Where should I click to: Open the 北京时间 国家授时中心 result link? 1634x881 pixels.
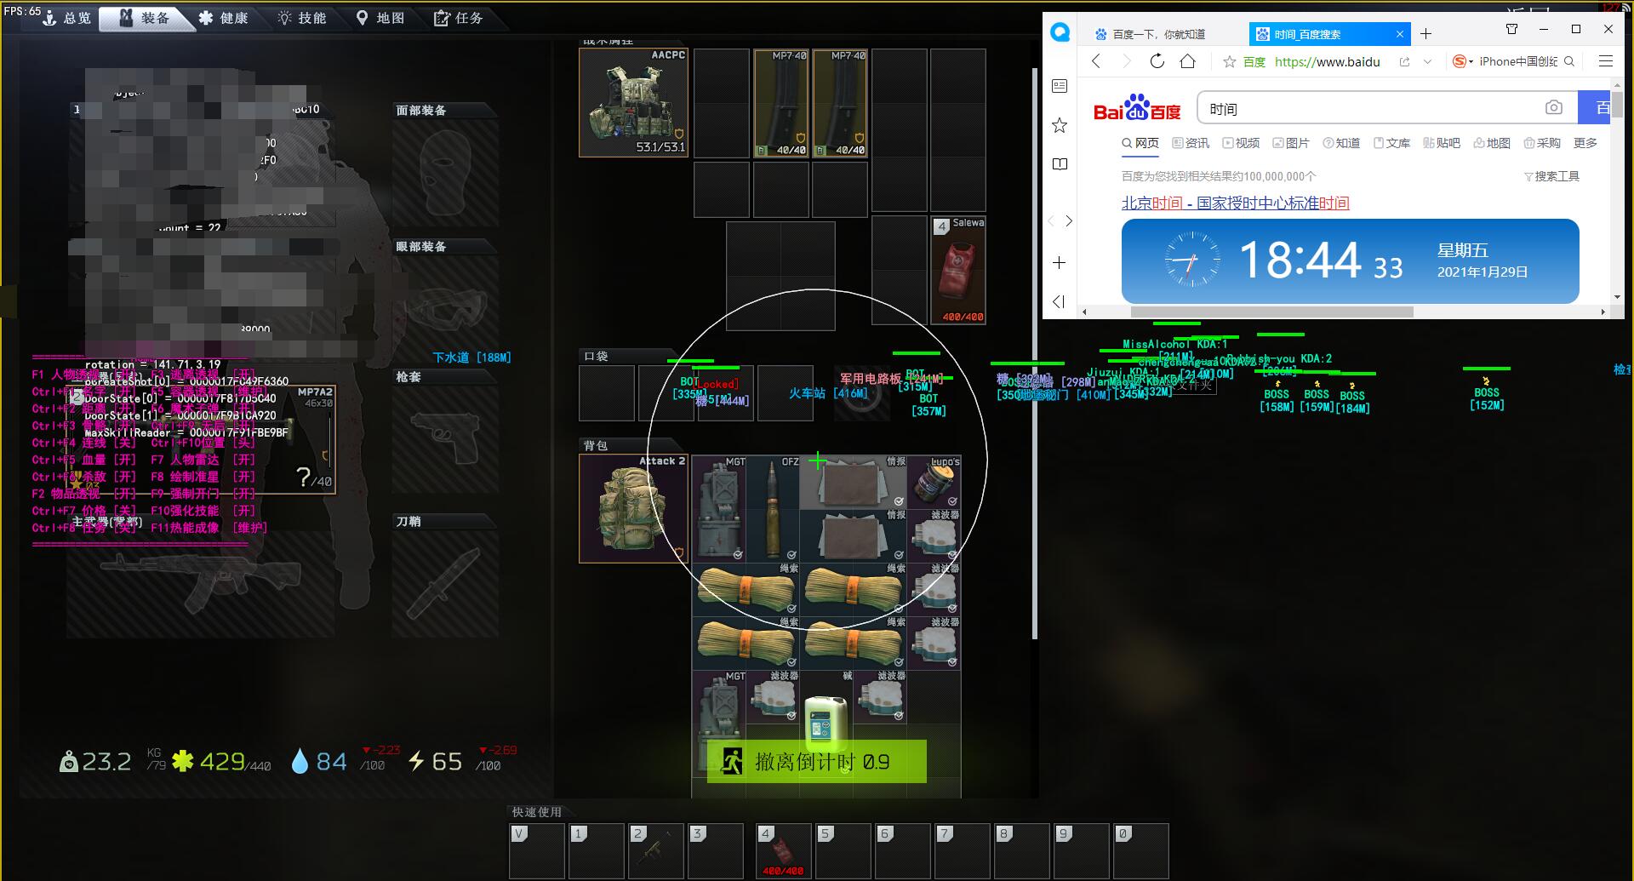[1235, 203]
